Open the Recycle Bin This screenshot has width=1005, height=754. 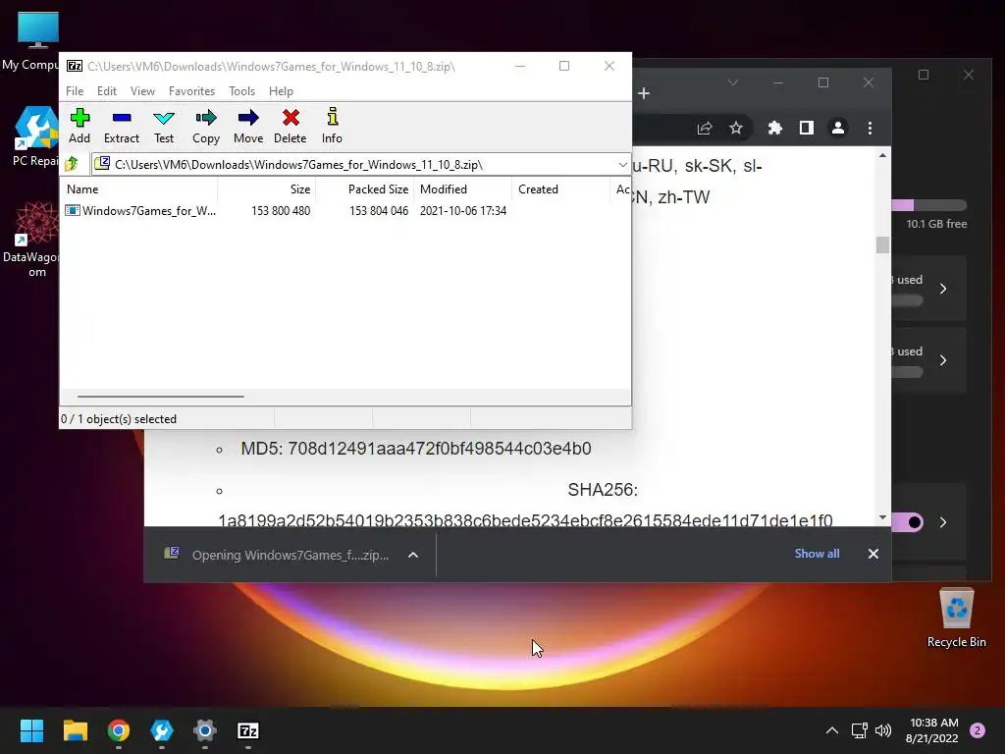956,619
